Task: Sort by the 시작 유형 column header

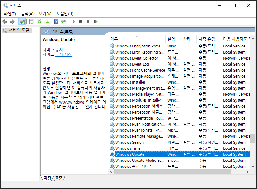Action: point(208,39)
